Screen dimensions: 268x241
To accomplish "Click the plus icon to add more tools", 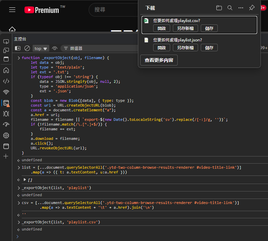I will 6,156.
